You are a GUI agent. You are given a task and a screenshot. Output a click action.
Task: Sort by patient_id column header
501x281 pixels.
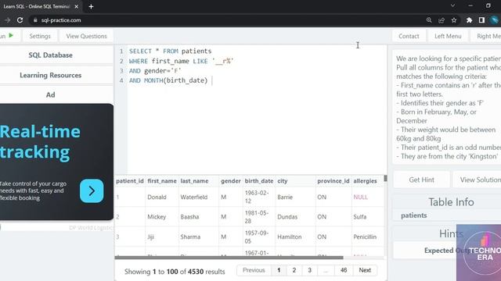point(130,181)
